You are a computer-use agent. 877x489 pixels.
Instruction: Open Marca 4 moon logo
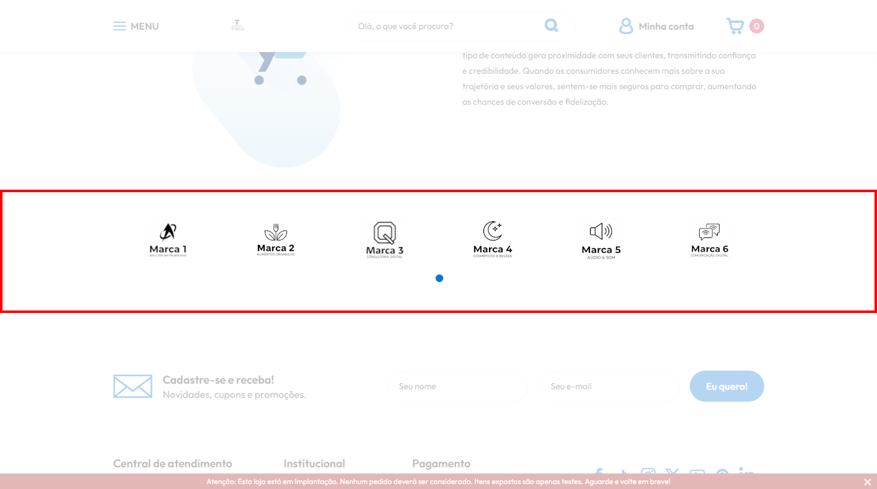493,239
